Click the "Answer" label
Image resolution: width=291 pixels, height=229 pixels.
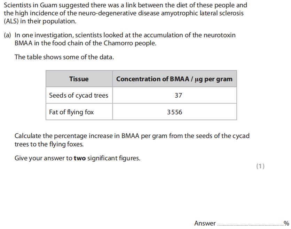click(205, 223)
